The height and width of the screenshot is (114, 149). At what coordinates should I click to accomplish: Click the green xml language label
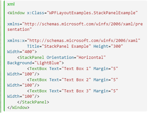[11, 4]
